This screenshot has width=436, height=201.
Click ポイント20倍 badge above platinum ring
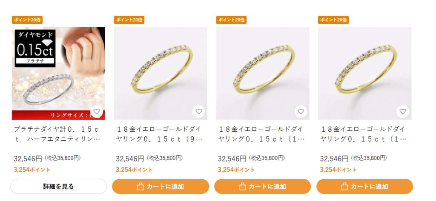tap(27, 20)
